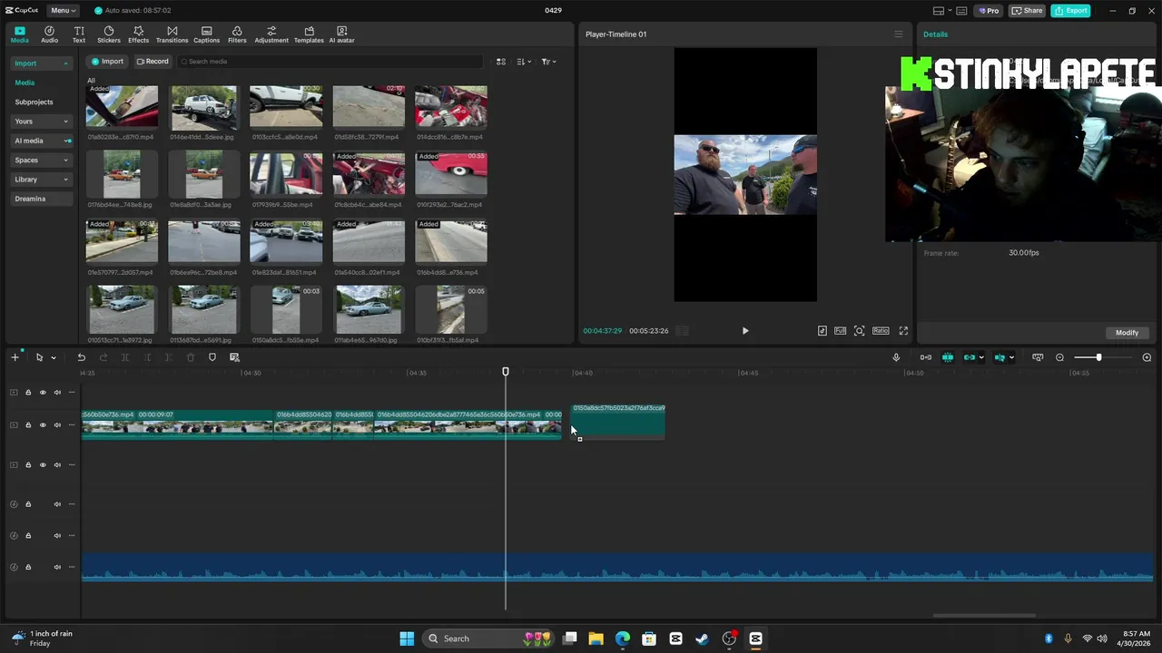Image resolution: width=1162 pixels, height=653 pixels.
Task: Click the zoom out magnifier icon on timeline
Action: pos(1059,357)
